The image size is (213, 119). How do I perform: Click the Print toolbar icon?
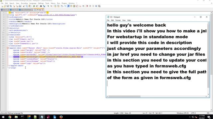click(20, 6)
